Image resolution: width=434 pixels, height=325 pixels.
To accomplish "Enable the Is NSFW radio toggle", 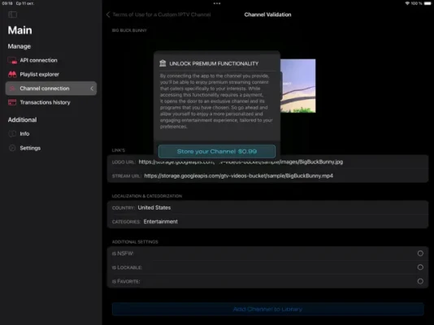I will (420, 253).
